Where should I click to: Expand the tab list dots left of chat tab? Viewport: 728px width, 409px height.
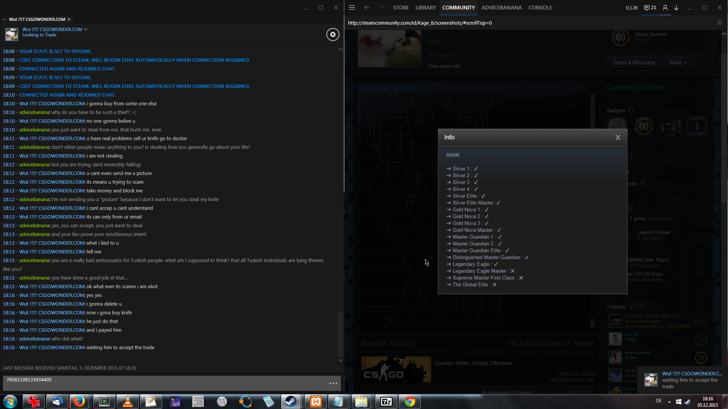(x=5, y=19)
